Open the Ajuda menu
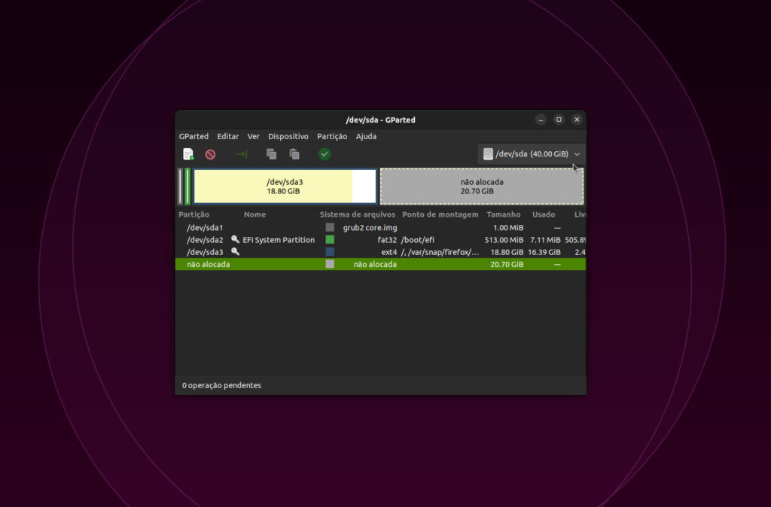771x507 pixels. click(367, 137)
